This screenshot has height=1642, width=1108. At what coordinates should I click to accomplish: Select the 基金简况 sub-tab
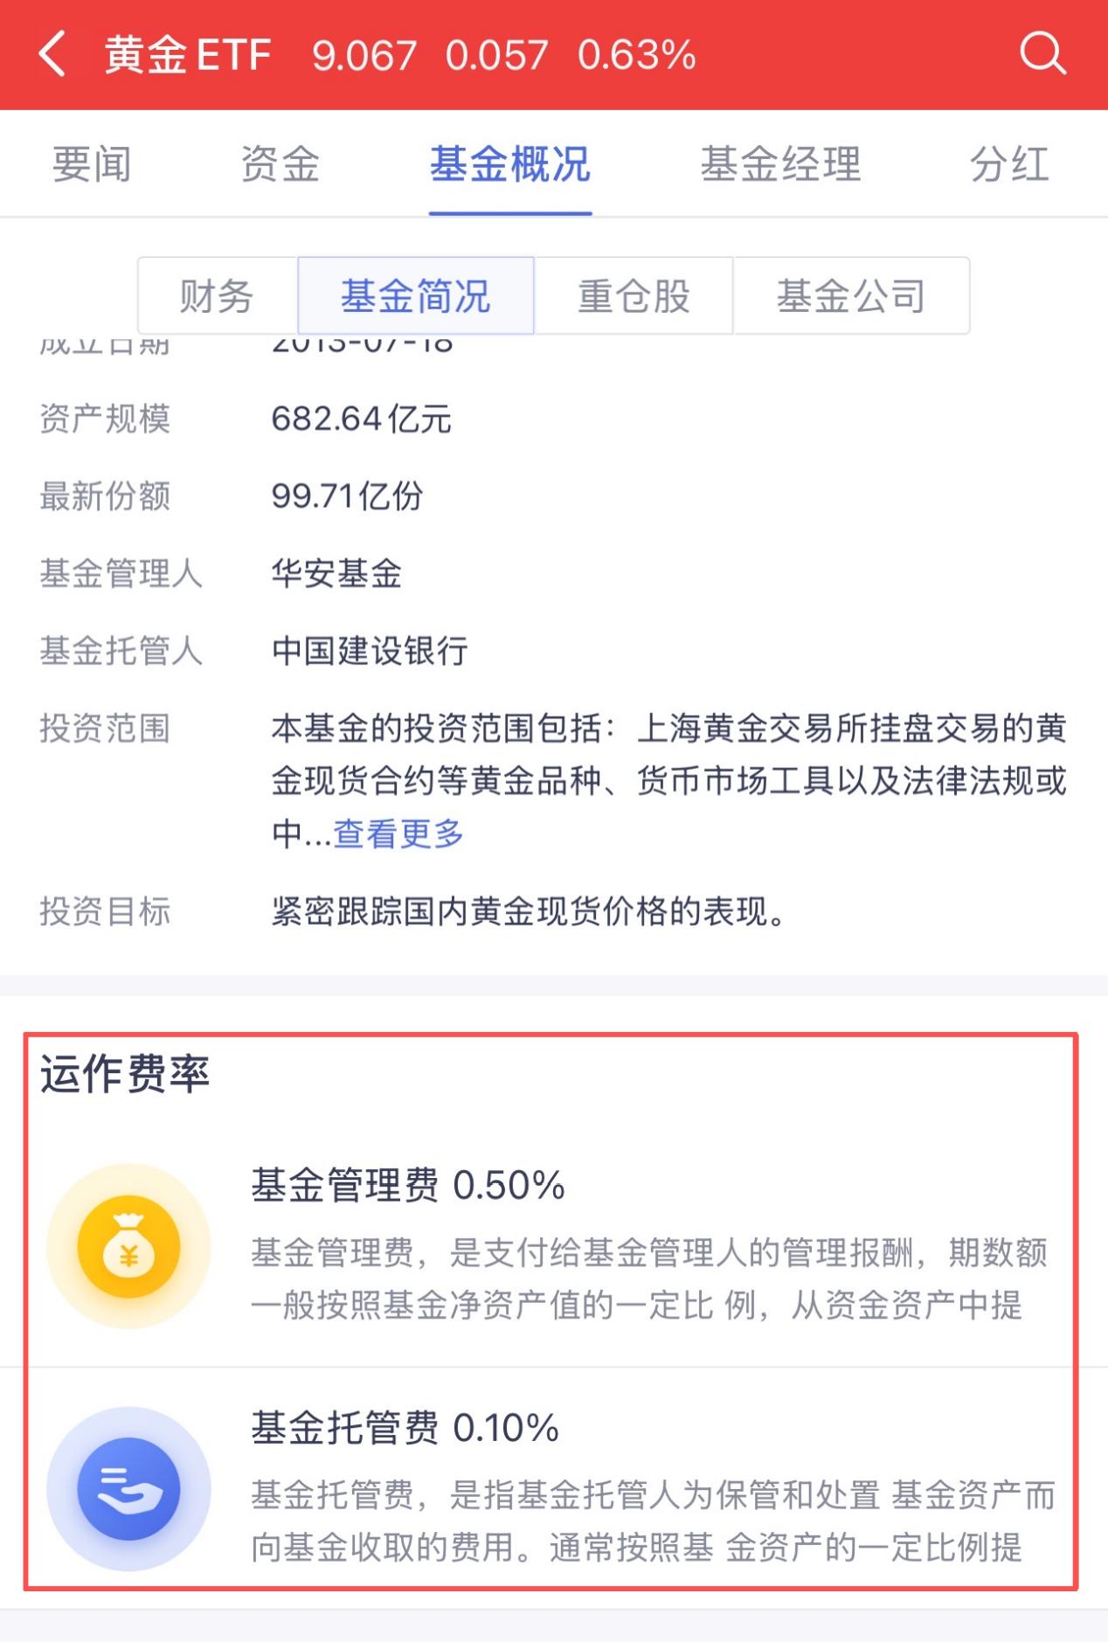coord(416,296)
